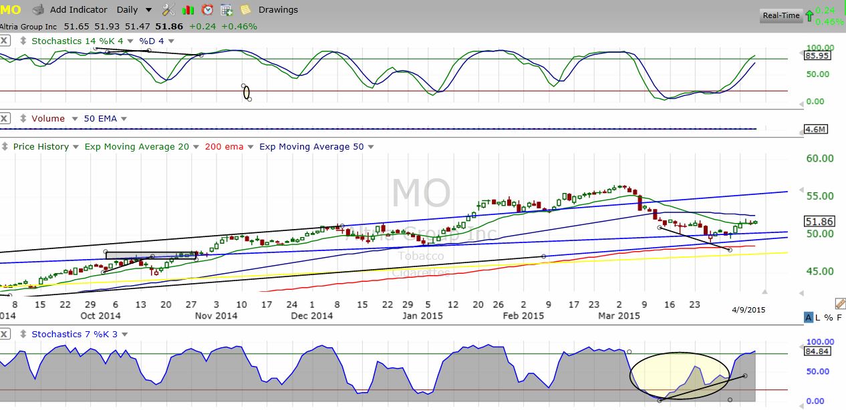Open the Add Indicator menu
Screen dimensions: 846x410
point(78,10)
